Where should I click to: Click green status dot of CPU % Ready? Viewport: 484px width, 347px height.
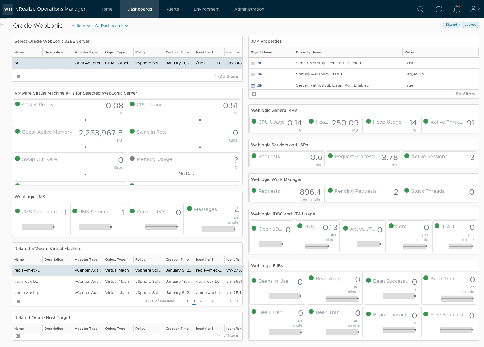pyautogui.click(x=18, y=104)
